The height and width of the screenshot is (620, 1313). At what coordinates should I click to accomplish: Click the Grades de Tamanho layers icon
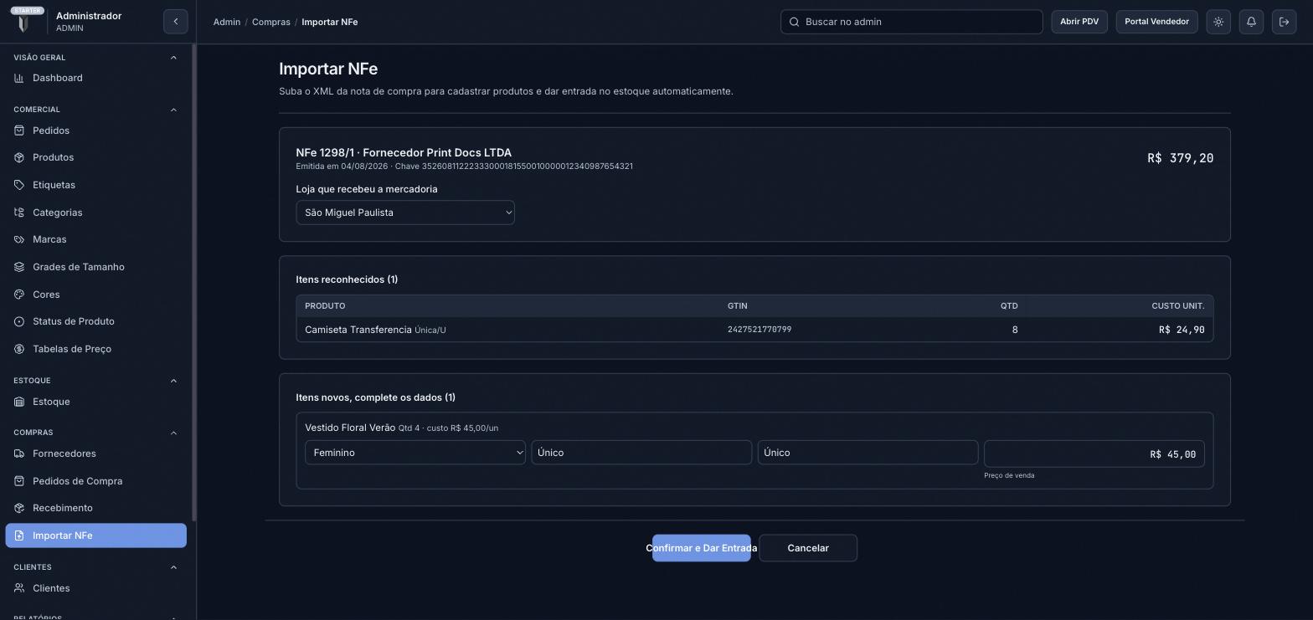point(19,267)
